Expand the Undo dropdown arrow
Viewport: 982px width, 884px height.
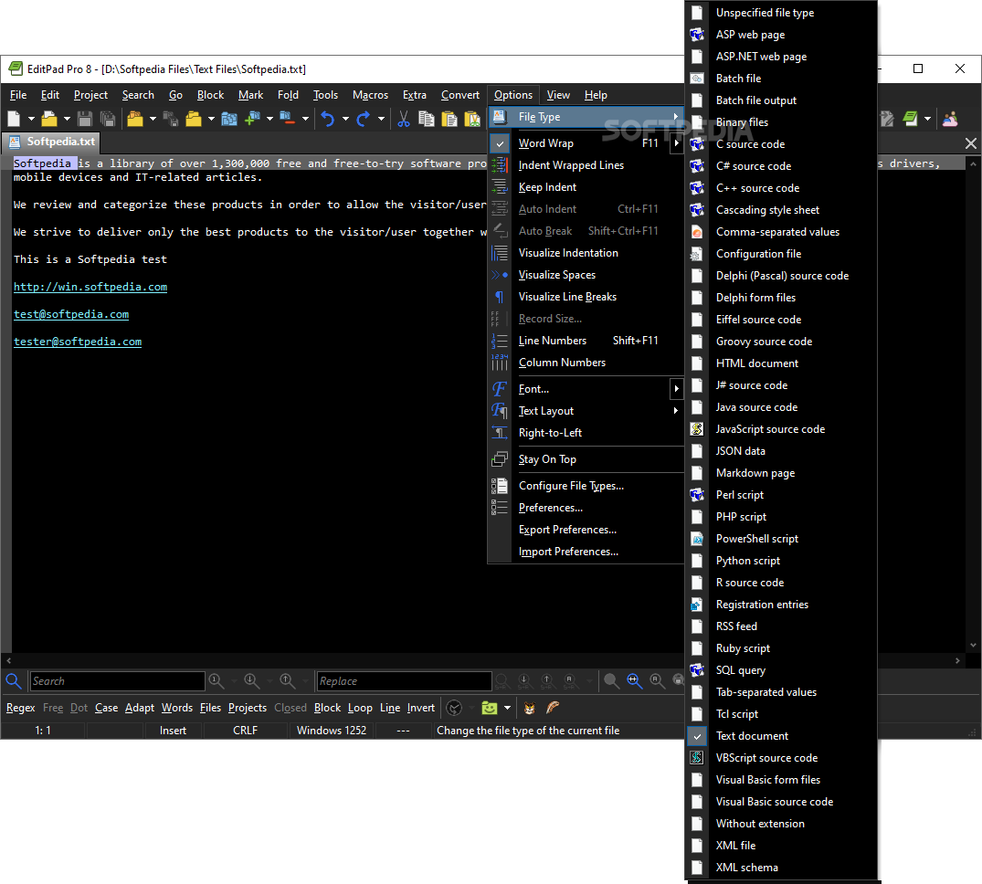345,119
